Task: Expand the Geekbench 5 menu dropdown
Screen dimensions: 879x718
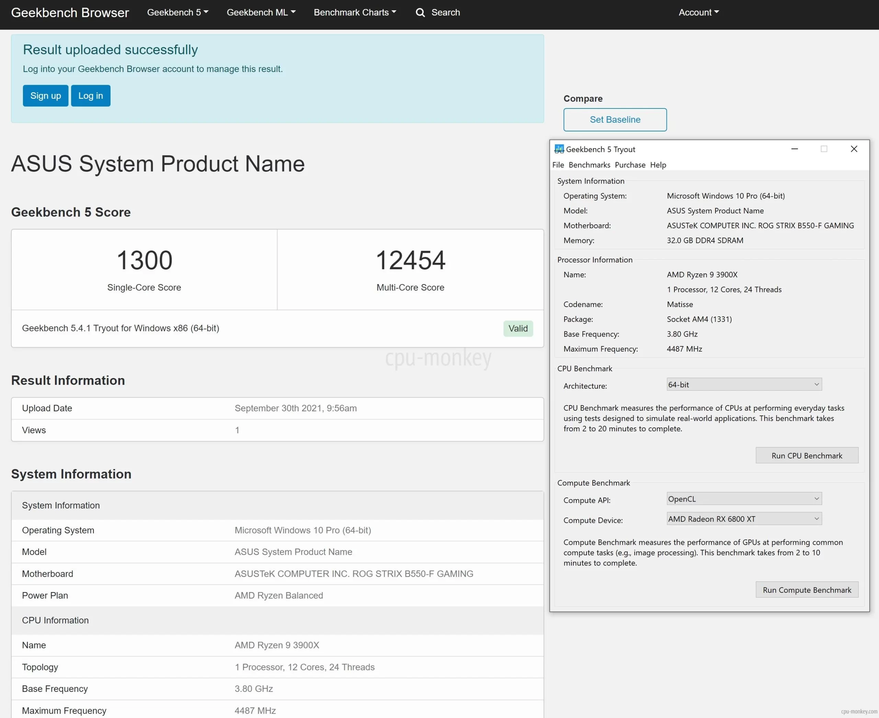Action: point(176,12)
